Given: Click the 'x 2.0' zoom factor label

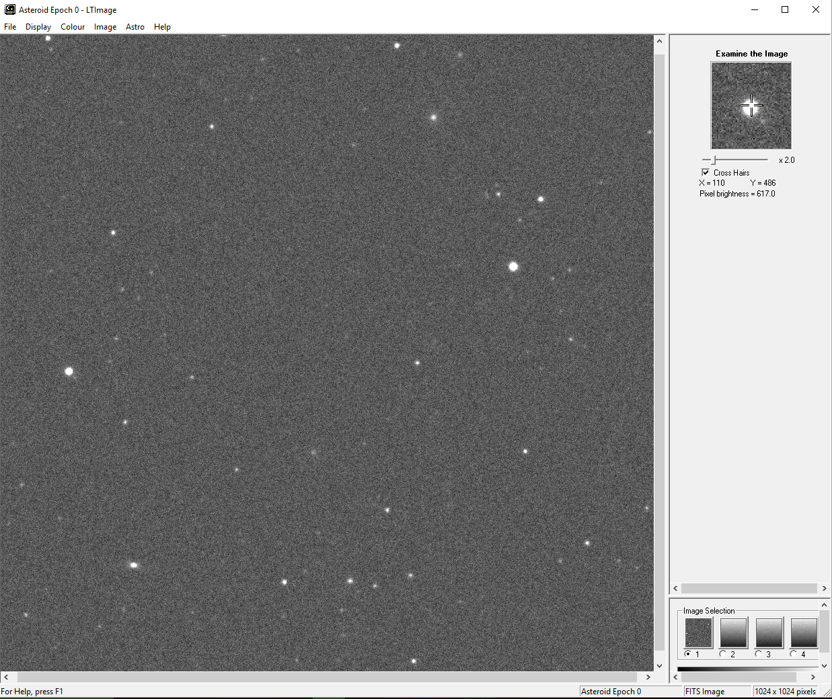Looking at the screenshot, I should pos(787,160).
